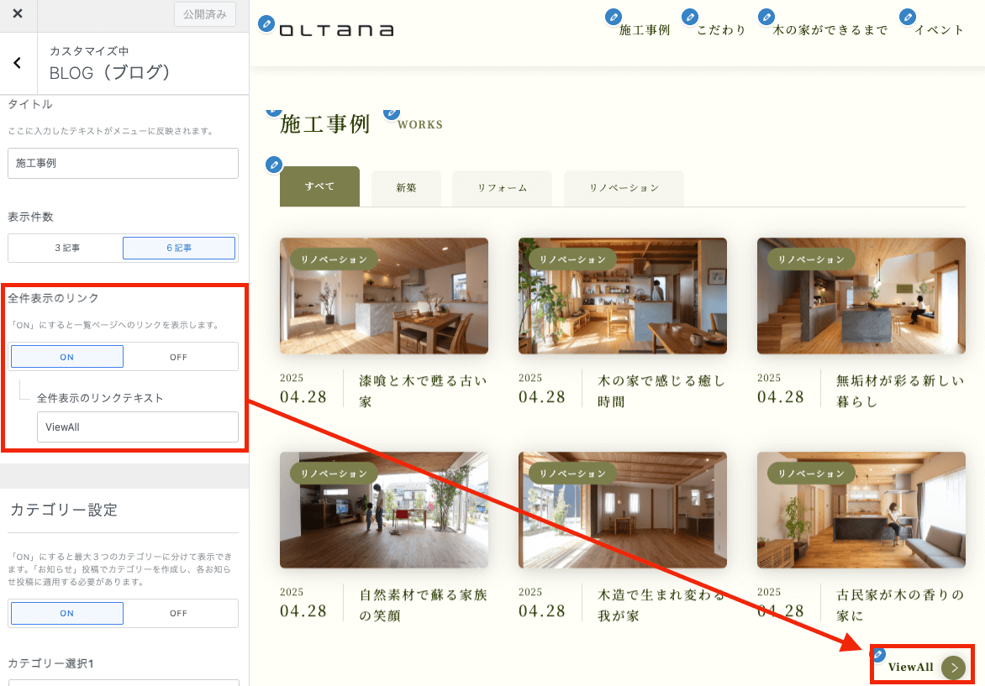
Task: Open 施工事例 in the top navigation
Action: (645, 30)
